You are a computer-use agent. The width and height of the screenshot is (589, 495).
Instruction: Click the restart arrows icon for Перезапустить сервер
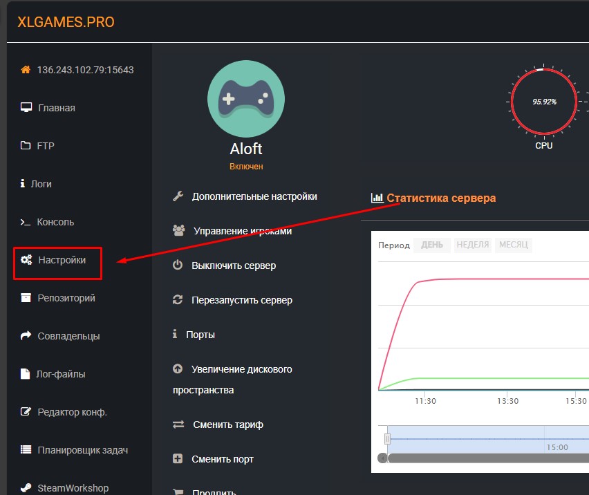pos(178,300)
